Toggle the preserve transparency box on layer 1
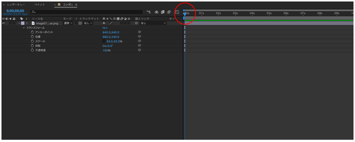355x142 pixels. coord(76,23)
